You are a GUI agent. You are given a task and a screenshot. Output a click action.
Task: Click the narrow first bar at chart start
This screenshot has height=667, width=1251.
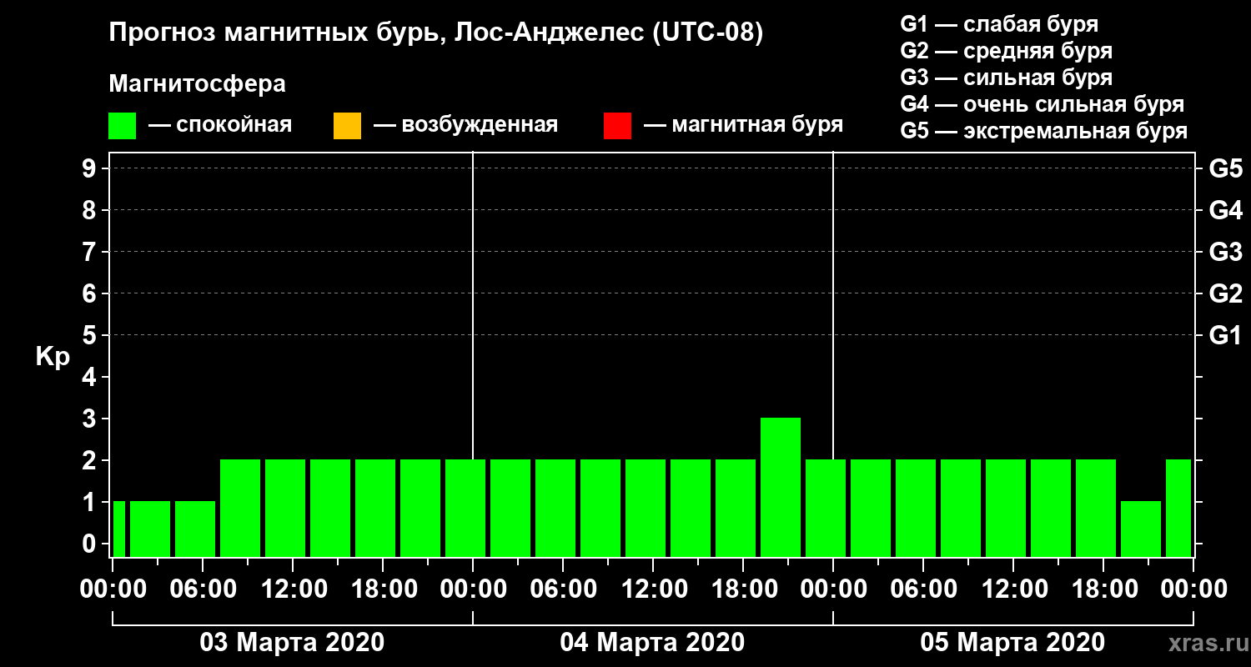click(x=118, y=529)
